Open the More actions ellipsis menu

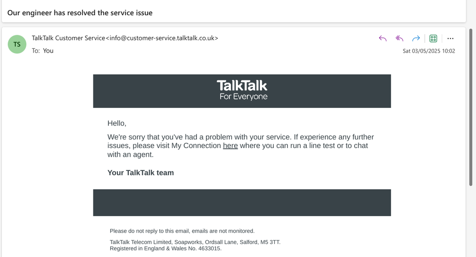(x=450, y=39)
